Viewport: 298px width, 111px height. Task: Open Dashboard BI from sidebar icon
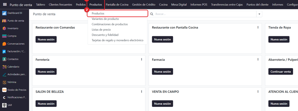coord(4,13)
